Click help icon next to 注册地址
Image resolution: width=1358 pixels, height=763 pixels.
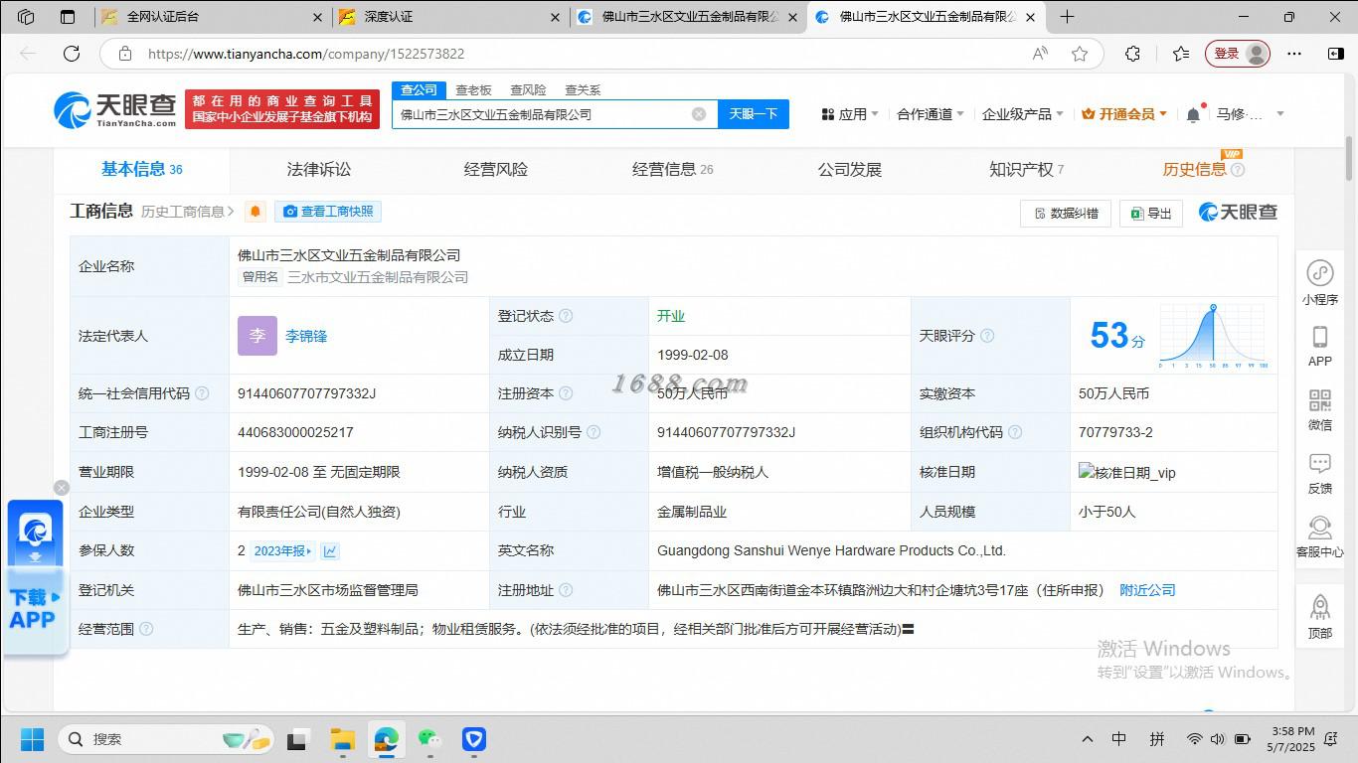tap(566, 590)
